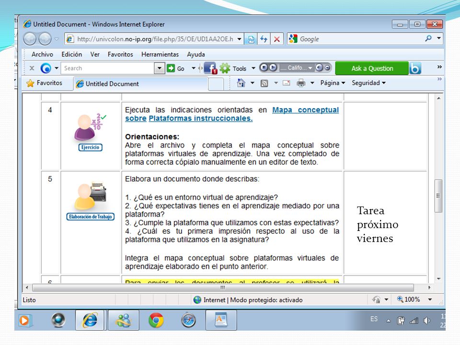The width and height of the screenshot is (460, 345).
Task: Click the Ejercicio activity icon
Action: tap(91, 132)
